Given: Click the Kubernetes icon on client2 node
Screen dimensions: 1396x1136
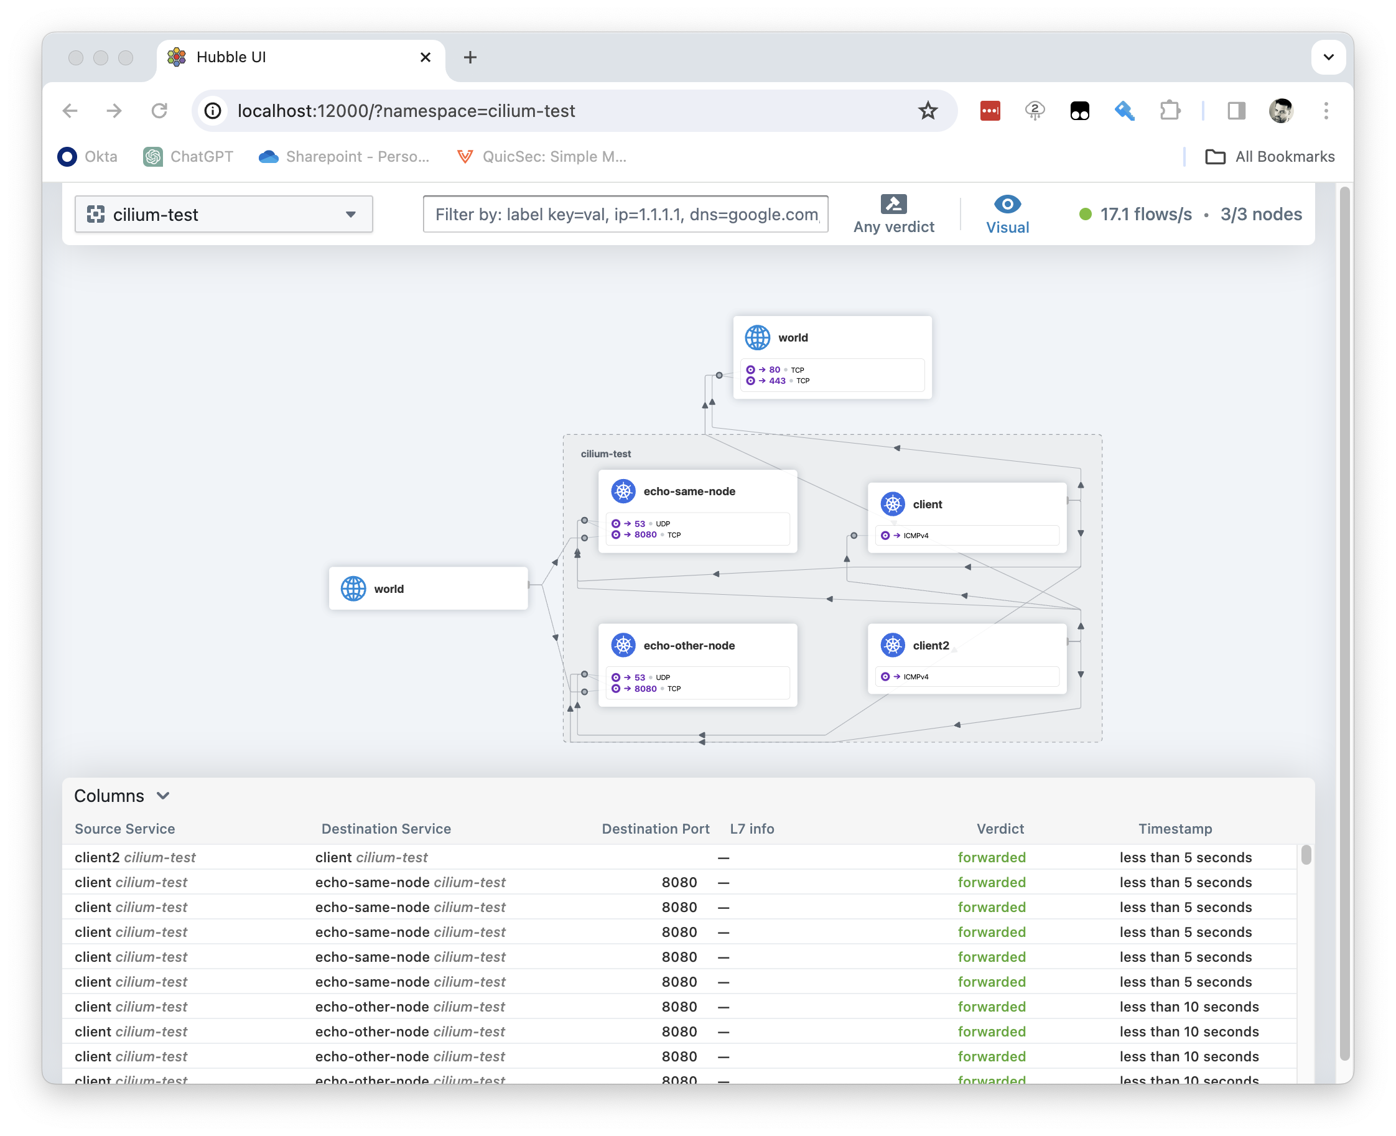Looking at the screenshot, I should click(x=892, y=645).
